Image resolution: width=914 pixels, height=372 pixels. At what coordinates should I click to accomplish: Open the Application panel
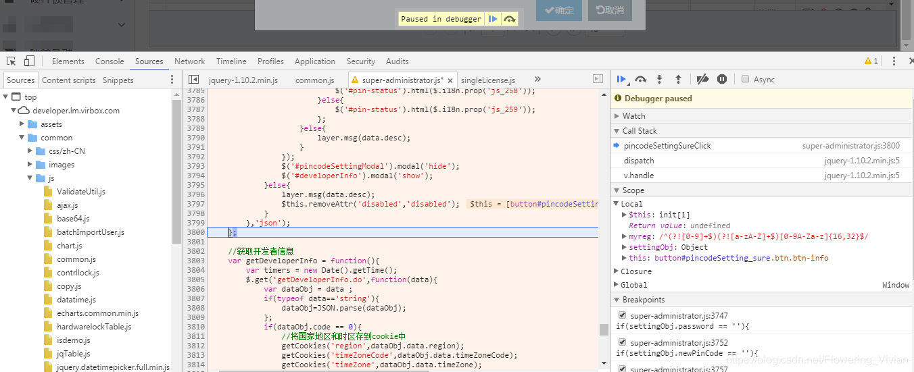pos(315,61)
